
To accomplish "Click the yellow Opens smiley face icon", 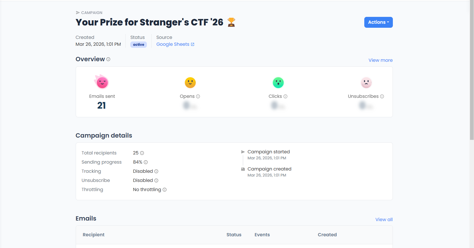I will 190,83.
